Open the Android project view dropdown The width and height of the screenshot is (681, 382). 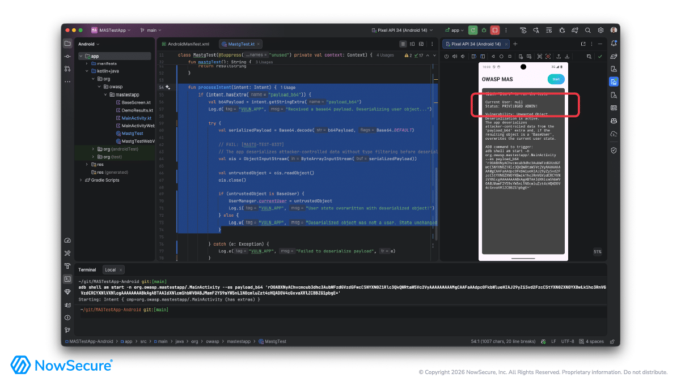click(x=88, y=44)
